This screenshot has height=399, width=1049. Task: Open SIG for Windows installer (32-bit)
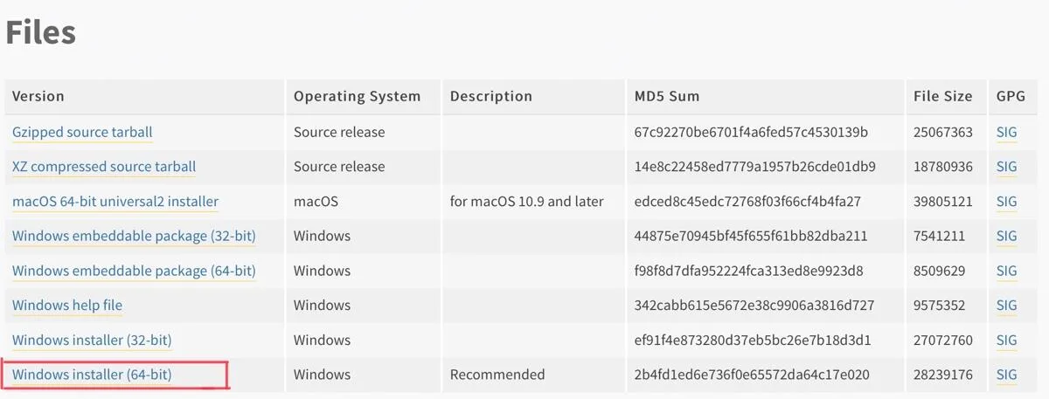coord(1006,340)
